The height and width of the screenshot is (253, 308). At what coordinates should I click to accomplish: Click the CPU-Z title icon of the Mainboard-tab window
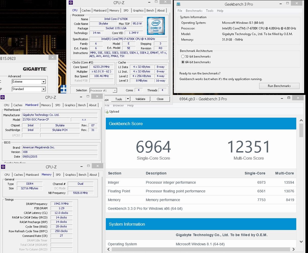pos(3,97)
